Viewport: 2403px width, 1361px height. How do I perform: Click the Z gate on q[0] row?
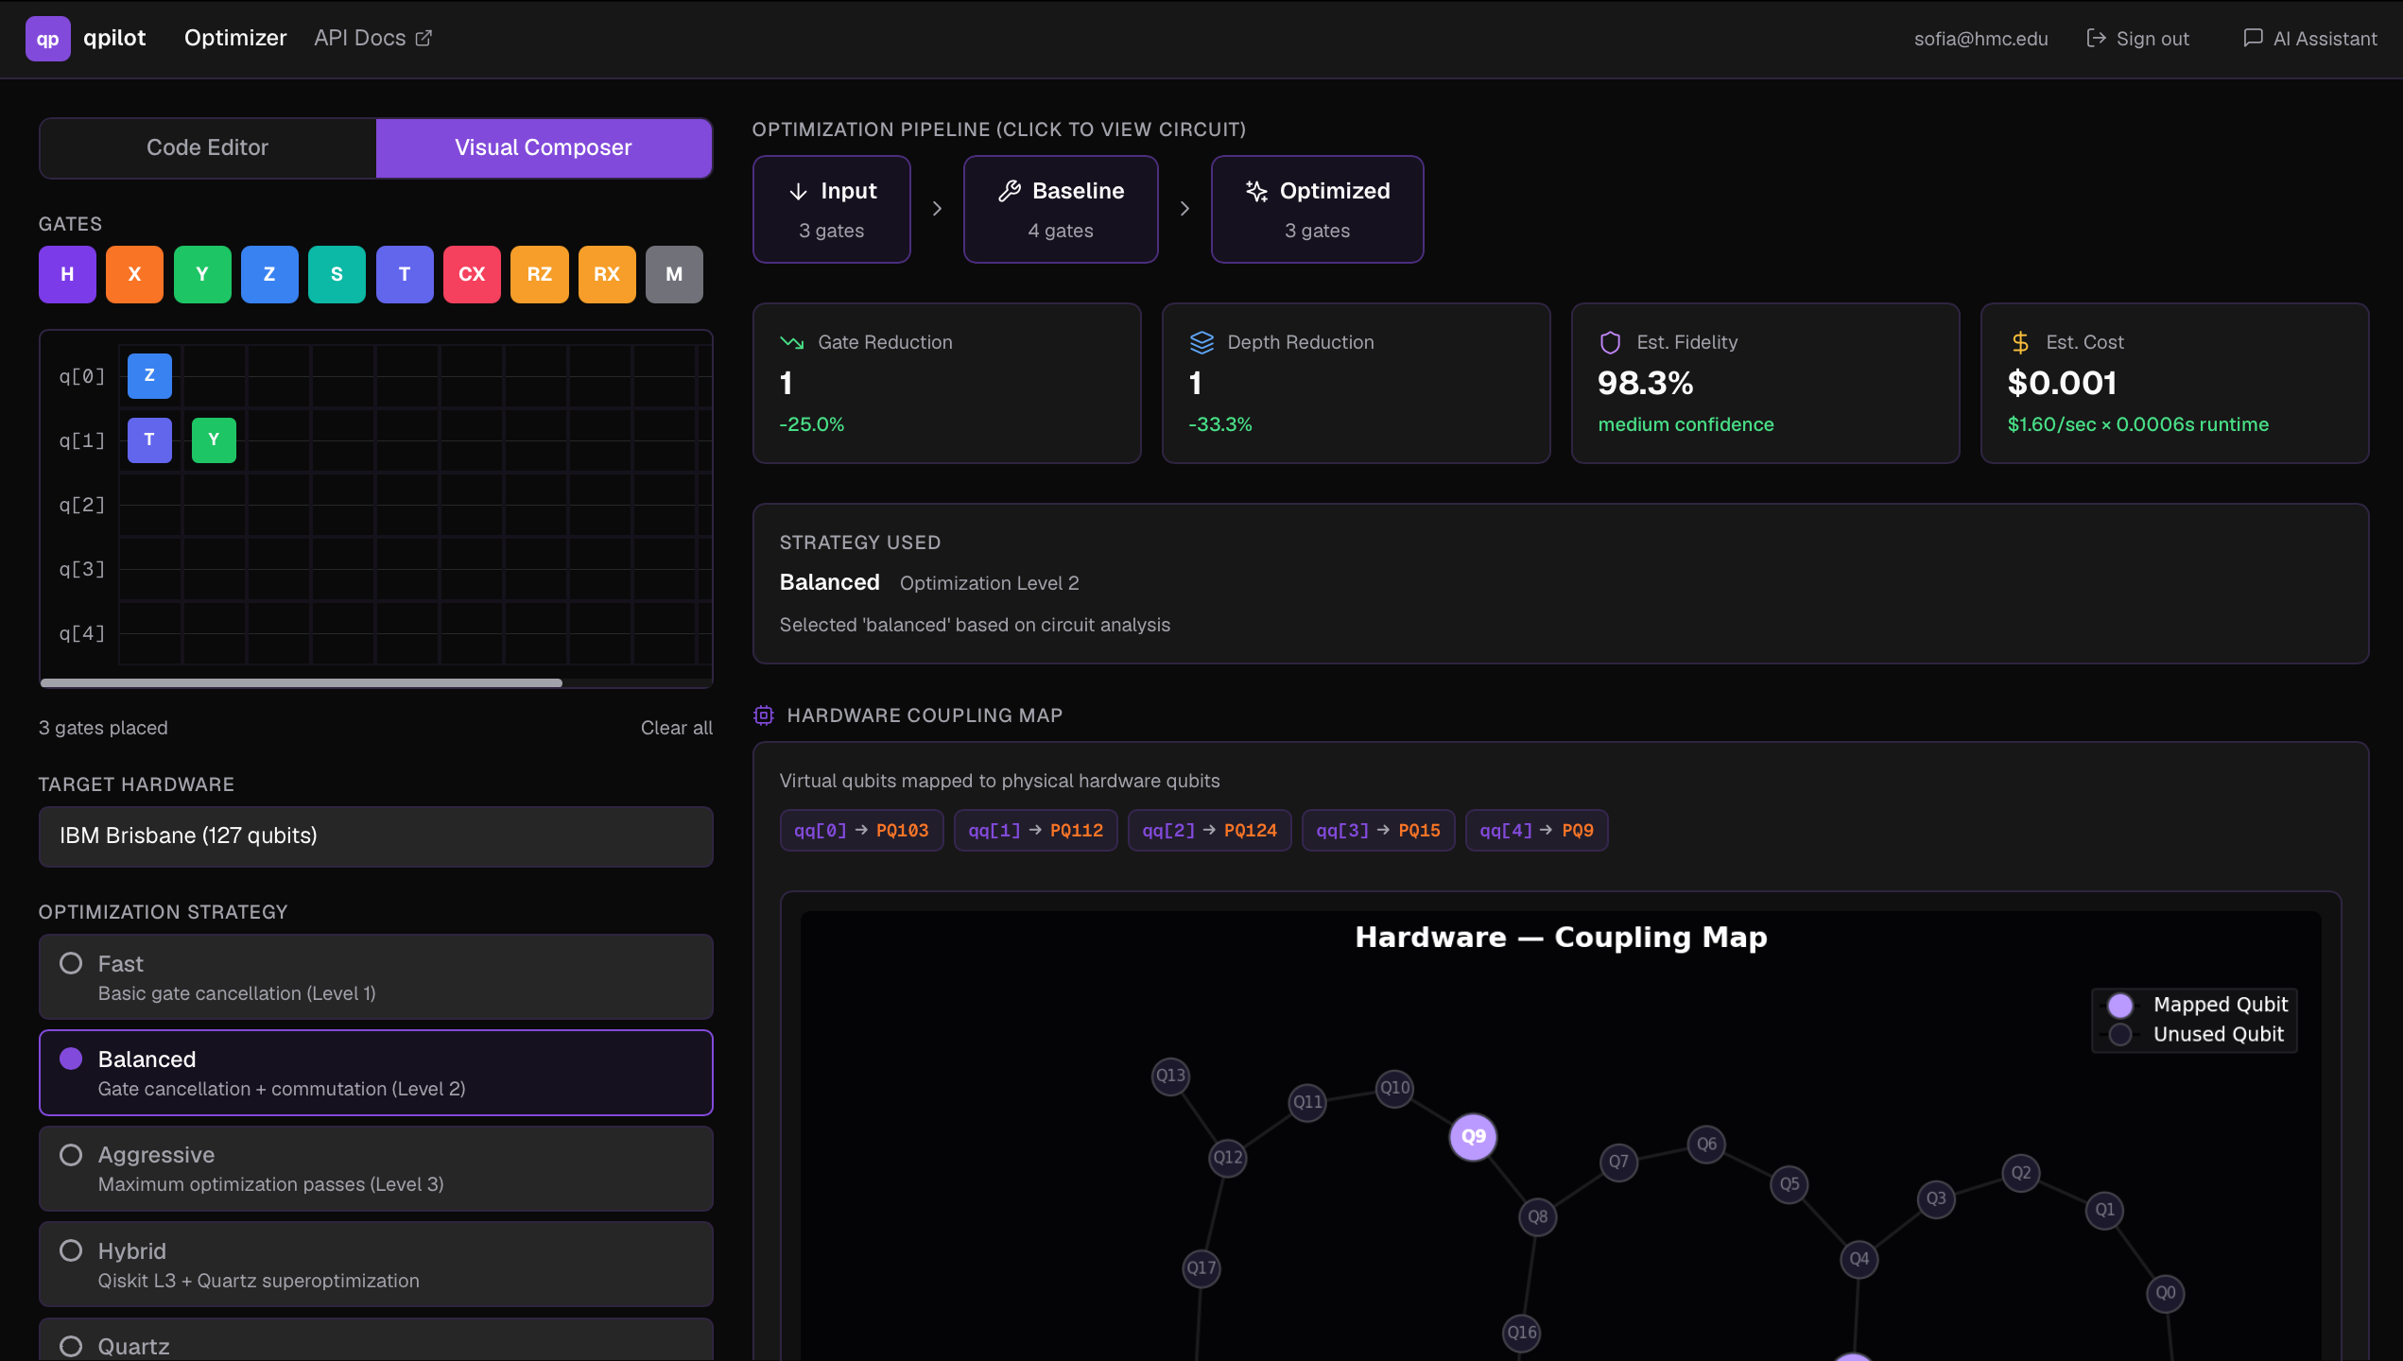click(x=149, y=375)
